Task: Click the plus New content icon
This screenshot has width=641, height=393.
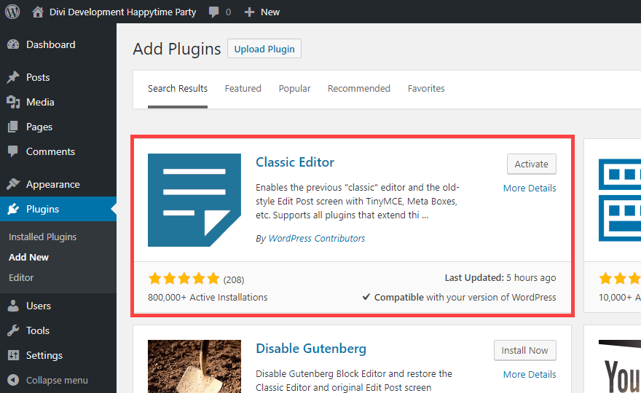Action: click(249, 12)
